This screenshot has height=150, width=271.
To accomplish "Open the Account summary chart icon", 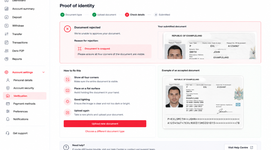I will click(7, 9).
